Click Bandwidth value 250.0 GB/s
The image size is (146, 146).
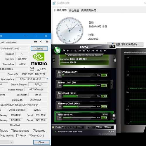point(36,100)
